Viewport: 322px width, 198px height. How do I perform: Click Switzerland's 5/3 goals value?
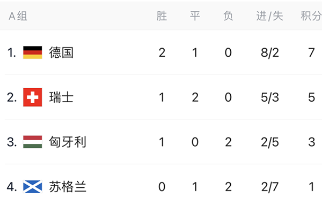coord(270,97)
